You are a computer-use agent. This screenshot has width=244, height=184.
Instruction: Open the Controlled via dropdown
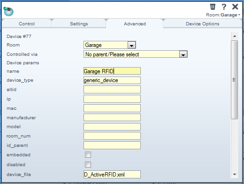[136, 54]
